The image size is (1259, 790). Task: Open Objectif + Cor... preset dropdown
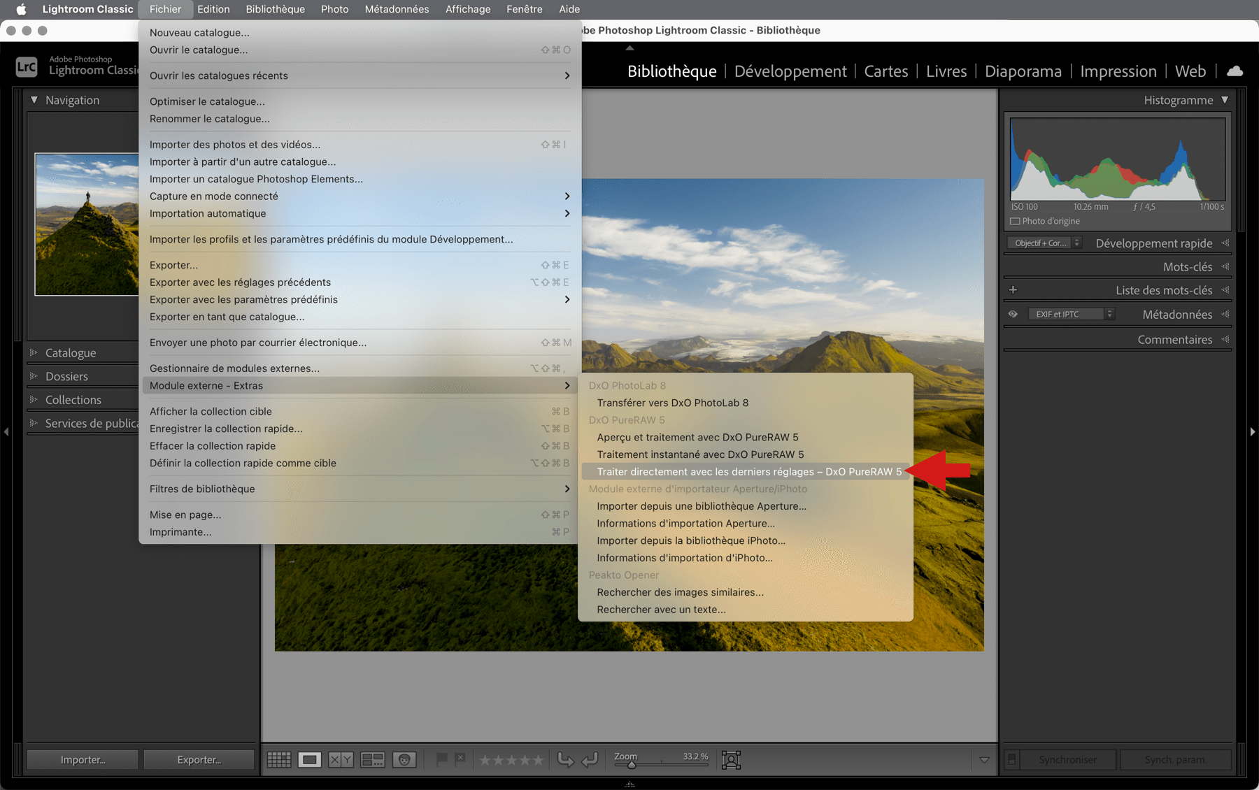click(x=1045, y=243)
